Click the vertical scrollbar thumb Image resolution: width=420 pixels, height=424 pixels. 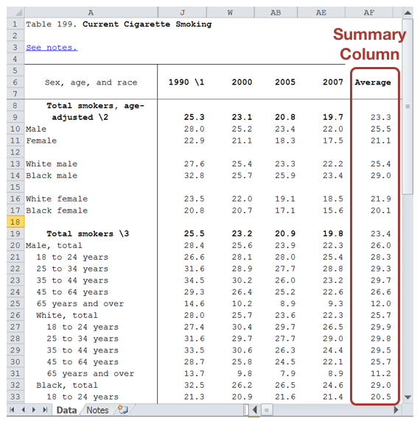point(407,107)
